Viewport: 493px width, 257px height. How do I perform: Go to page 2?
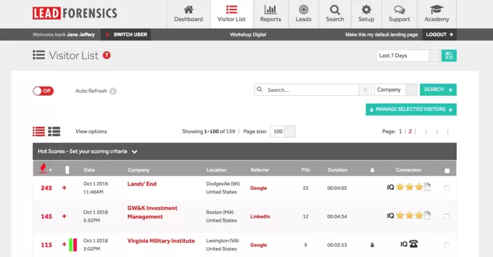410,131
